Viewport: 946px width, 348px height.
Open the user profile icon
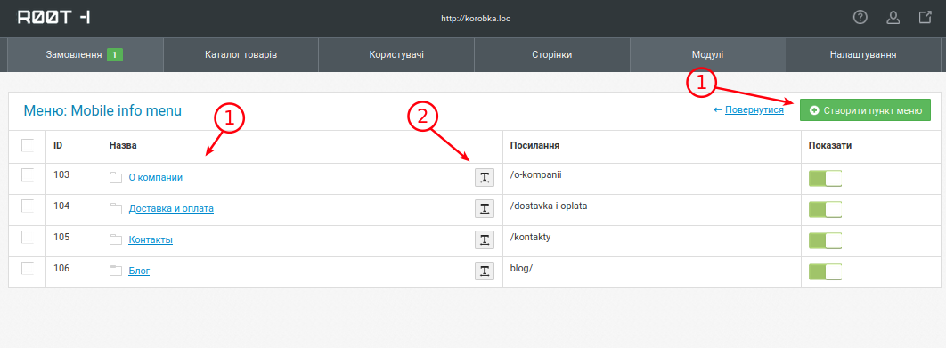(x=893, y=18)
